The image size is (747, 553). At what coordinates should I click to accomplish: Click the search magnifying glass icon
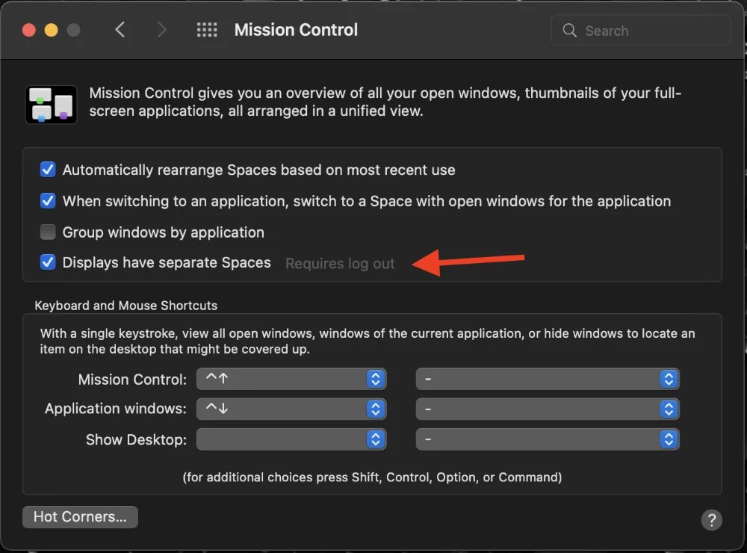(569, 30)
